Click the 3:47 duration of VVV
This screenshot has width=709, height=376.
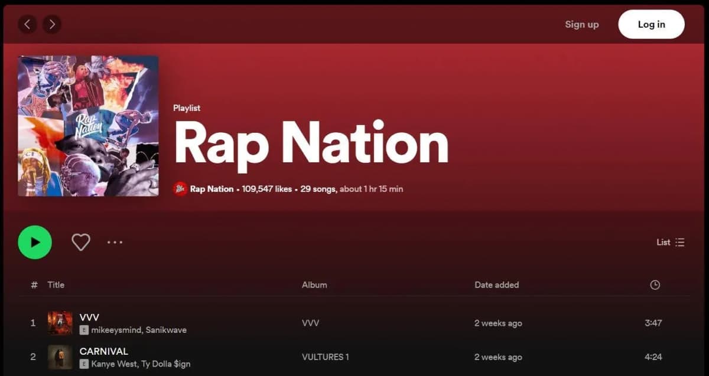[653, 323]
